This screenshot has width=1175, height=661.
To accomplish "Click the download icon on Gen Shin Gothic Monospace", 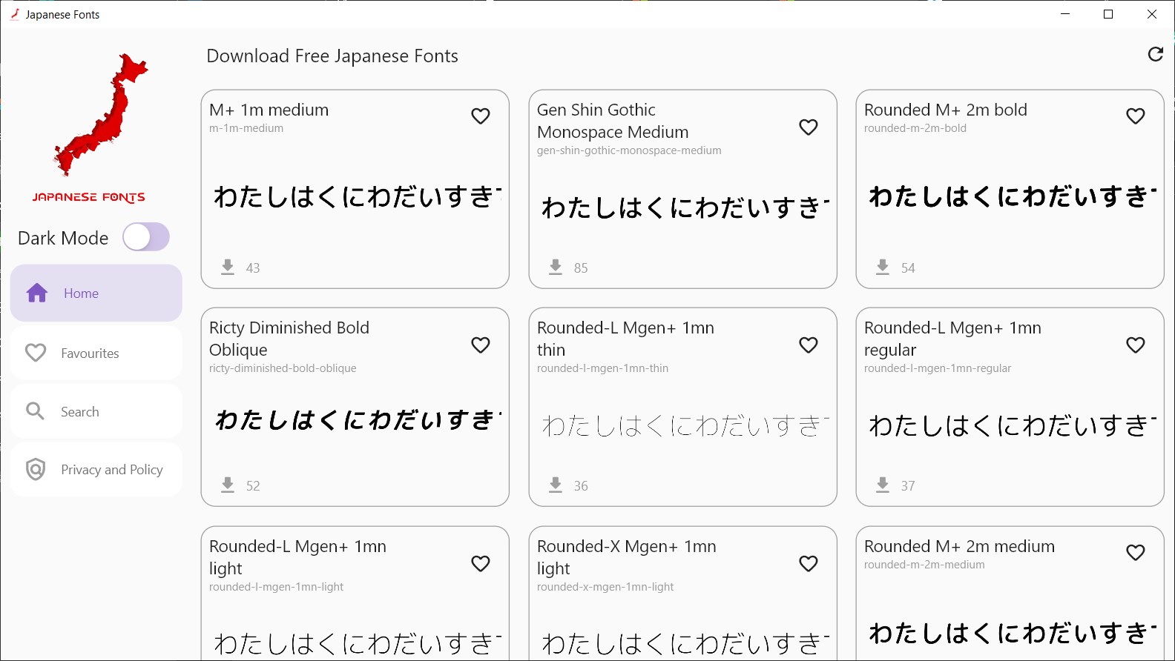I will coord(555,267).
